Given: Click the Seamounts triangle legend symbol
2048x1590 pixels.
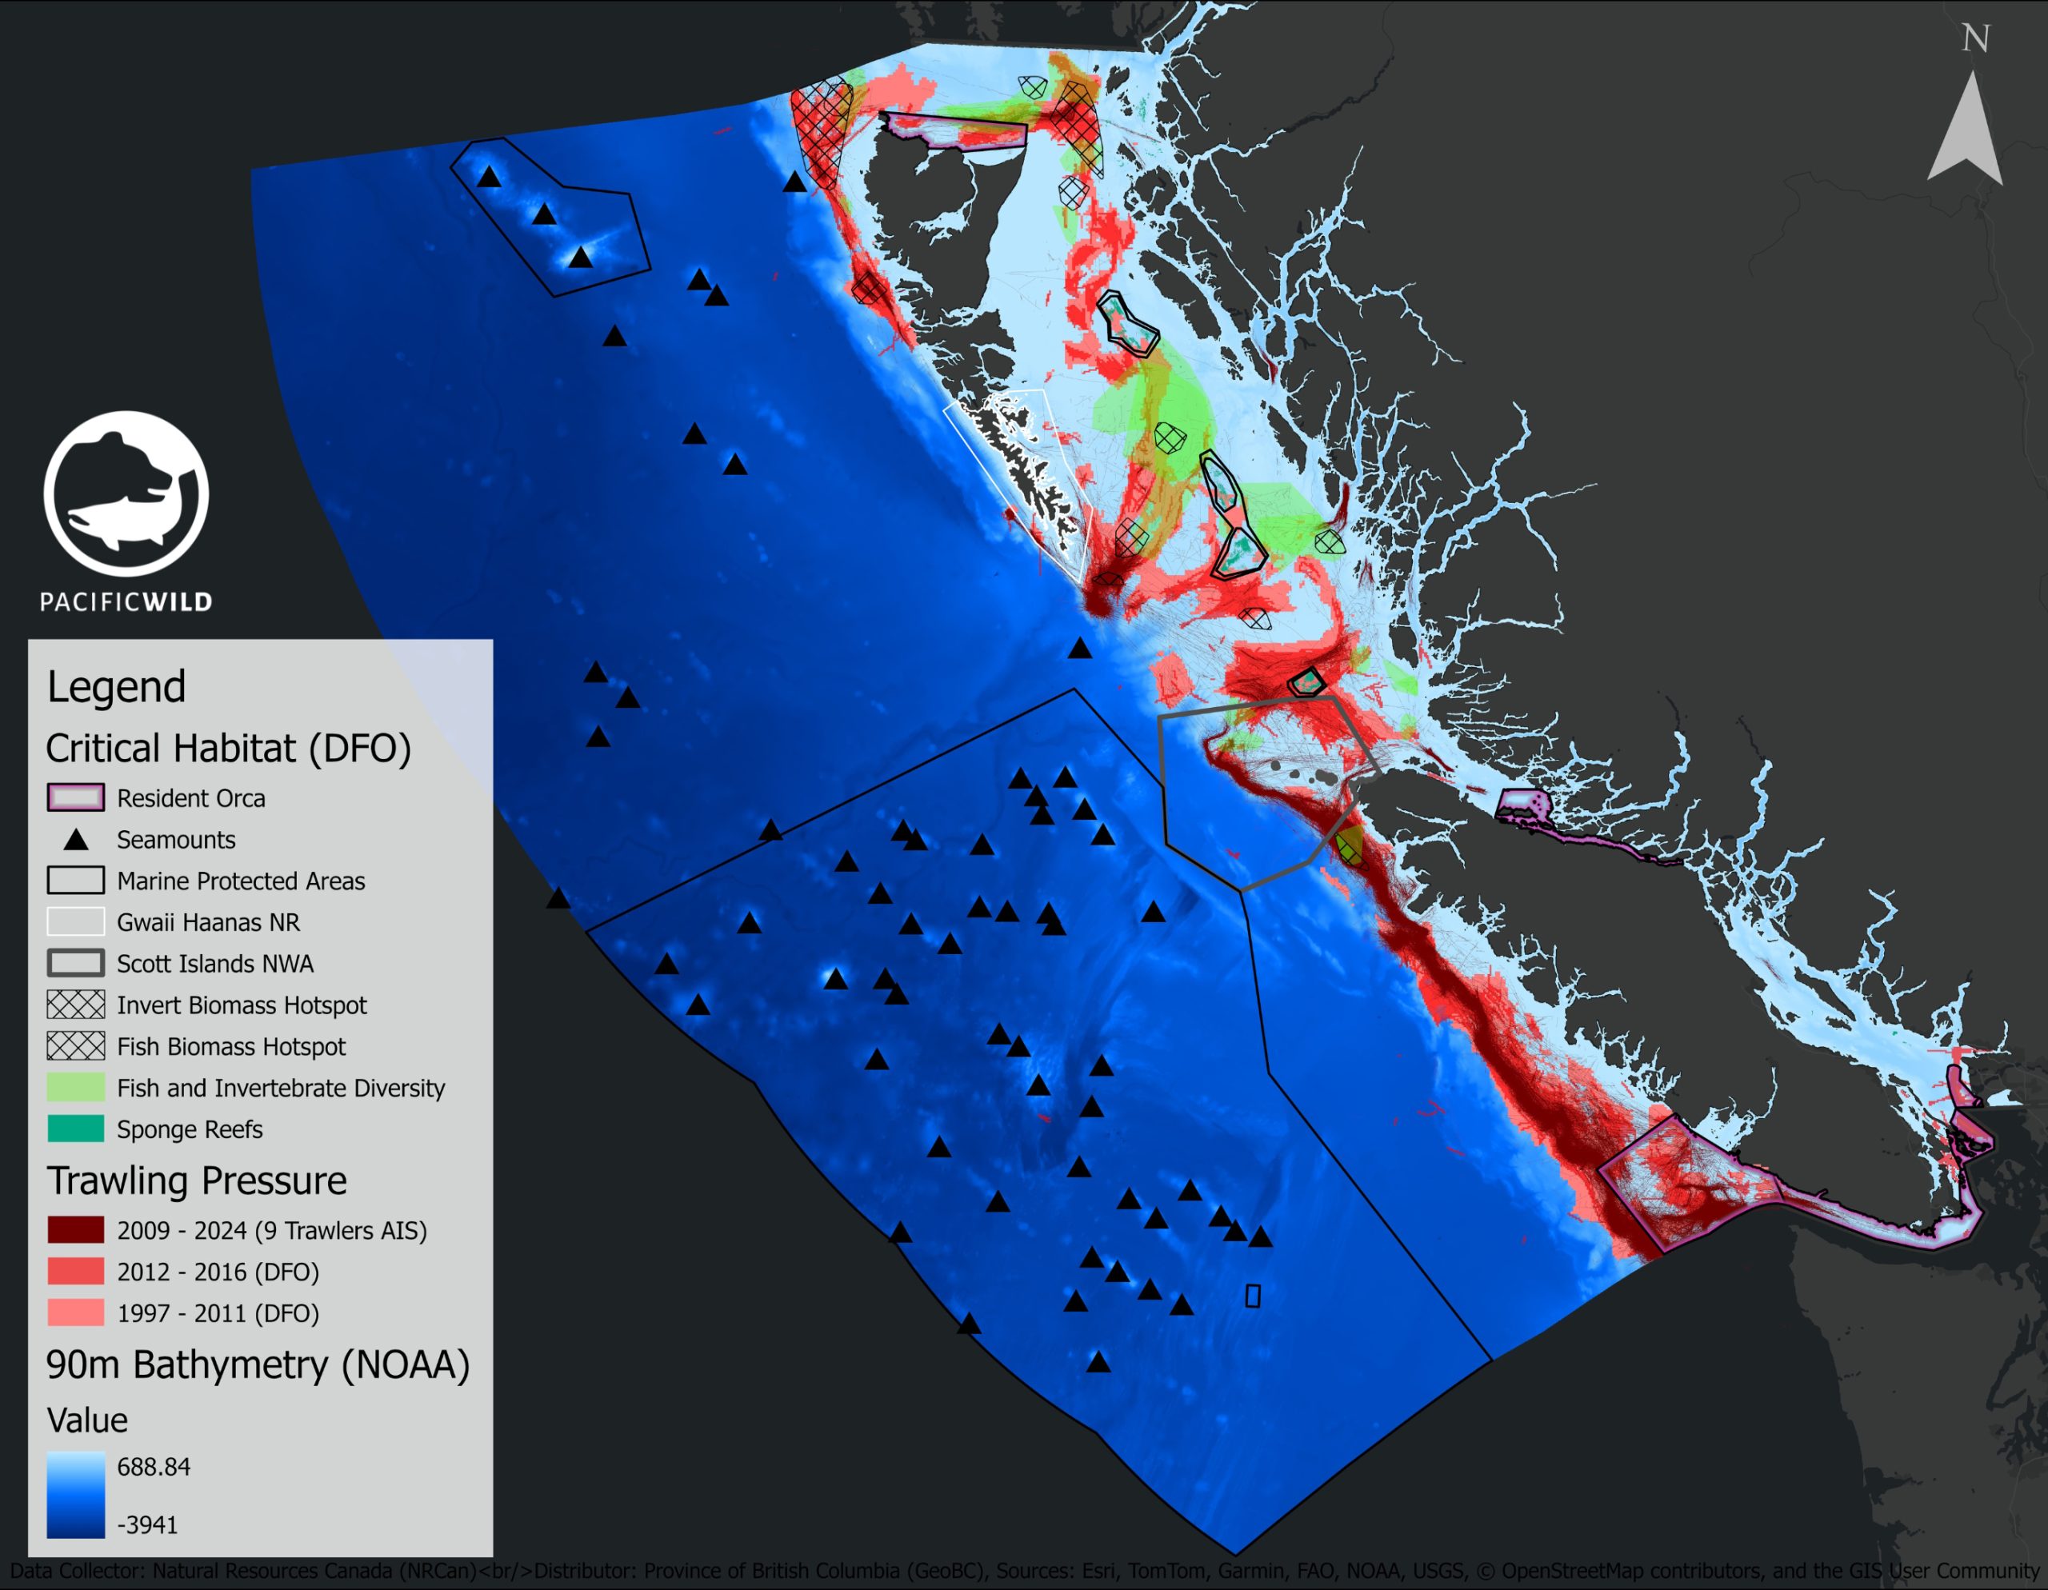Looking at the screenshot, I should click(x=76, y=840).
